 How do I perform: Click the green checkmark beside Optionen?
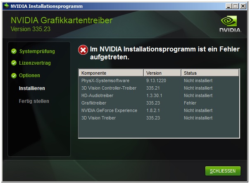(14, 75)
